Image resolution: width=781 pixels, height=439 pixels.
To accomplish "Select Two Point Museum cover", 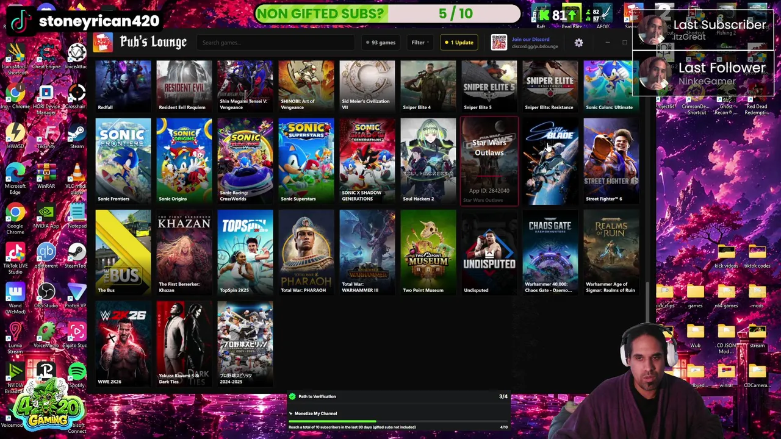I will pos(428,252).
